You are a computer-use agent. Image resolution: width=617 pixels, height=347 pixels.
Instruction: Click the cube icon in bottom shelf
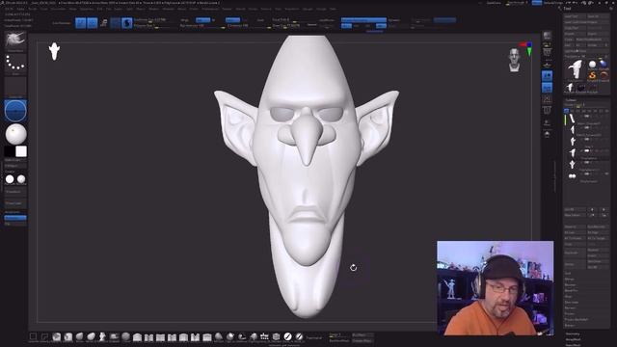pos(277,336)
